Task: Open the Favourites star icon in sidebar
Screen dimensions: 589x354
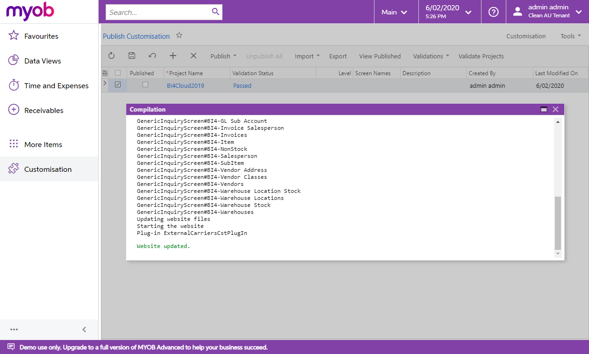Action: coord(14,36)
